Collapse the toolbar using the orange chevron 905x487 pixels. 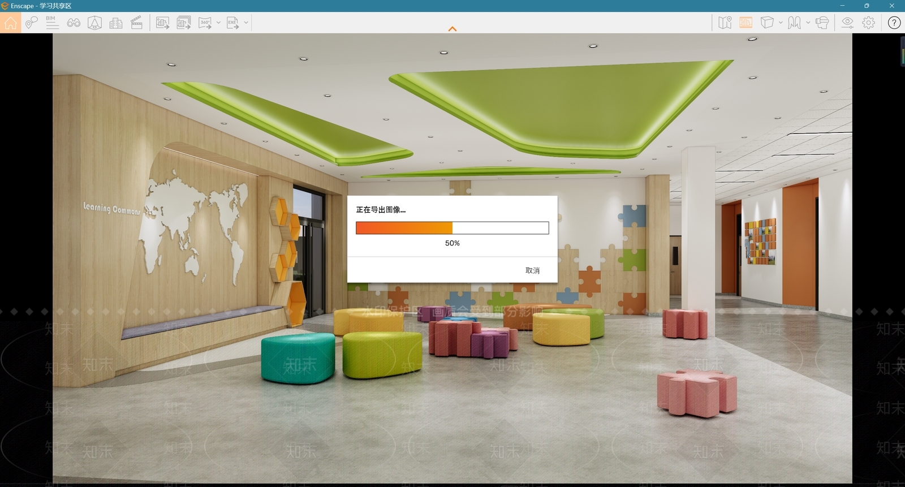point(453,29)
